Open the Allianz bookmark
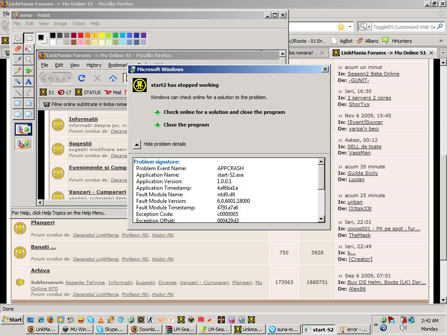Screen dimensions: 447x335 368,41
